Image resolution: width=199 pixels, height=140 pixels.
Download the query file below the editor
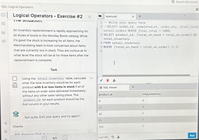[x=114, y=80]
